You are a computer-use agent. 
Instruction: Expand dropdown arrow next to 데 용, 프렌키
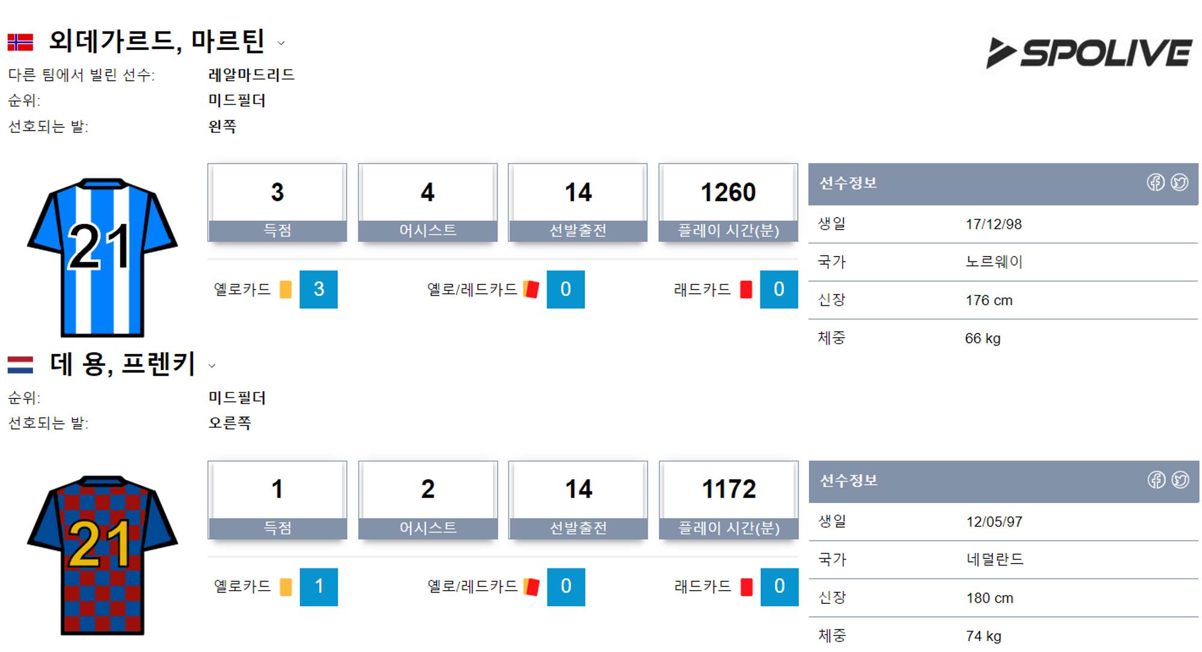tap(212, 365)
